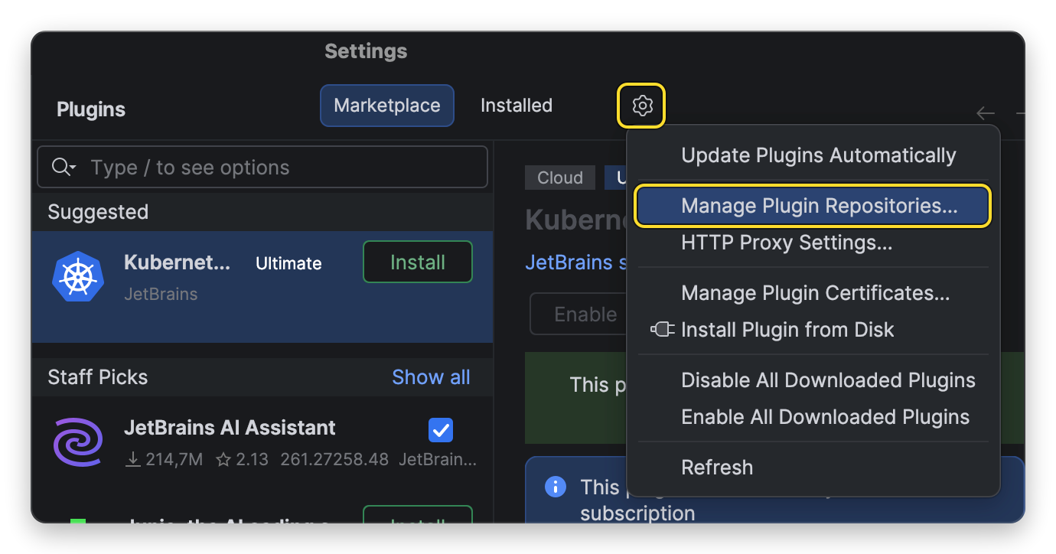
Task: Focus the plugin search field
Action: pos(262,168)
